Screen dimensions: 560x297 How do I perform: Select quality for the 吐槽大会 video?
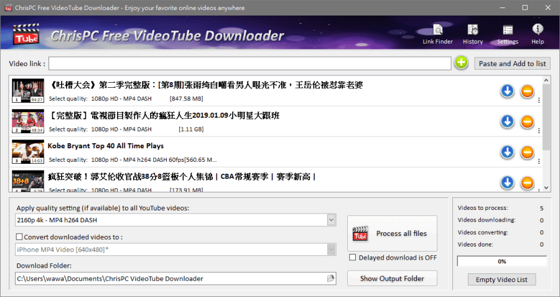(x=121, y=98)
